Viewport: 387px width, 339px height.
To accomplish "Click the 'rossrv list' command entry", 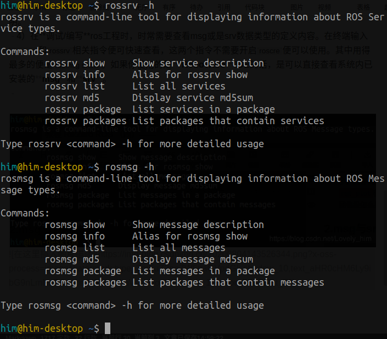I will pos(75,86).
